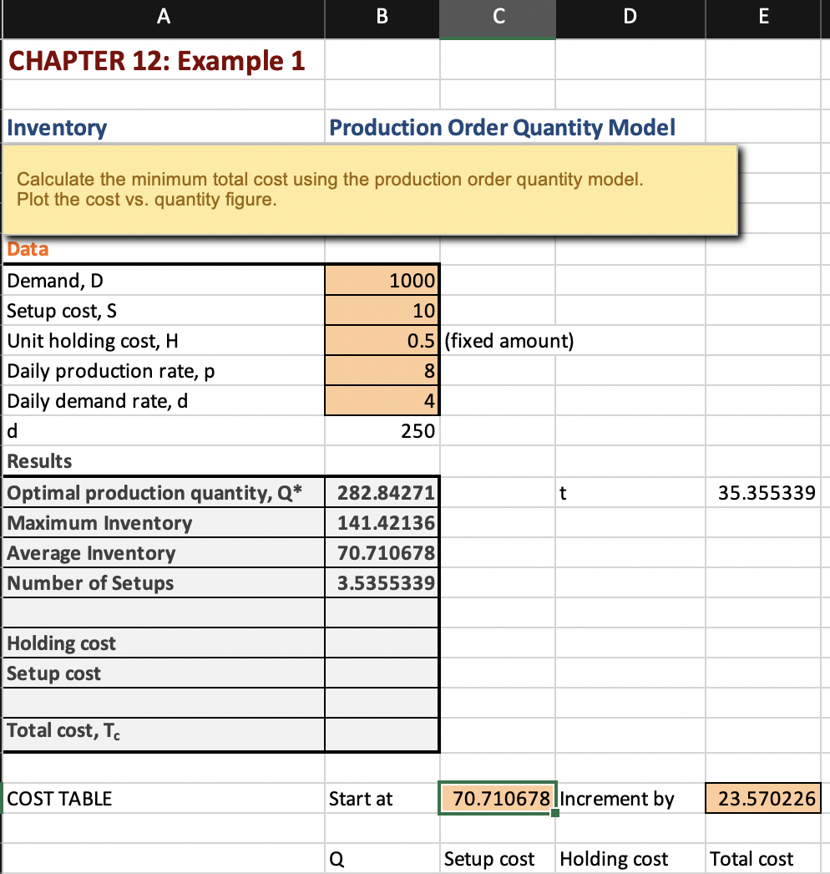Click the Number of Setups value 3.5355339
This screenshot has height=874, width=830.
382,582
